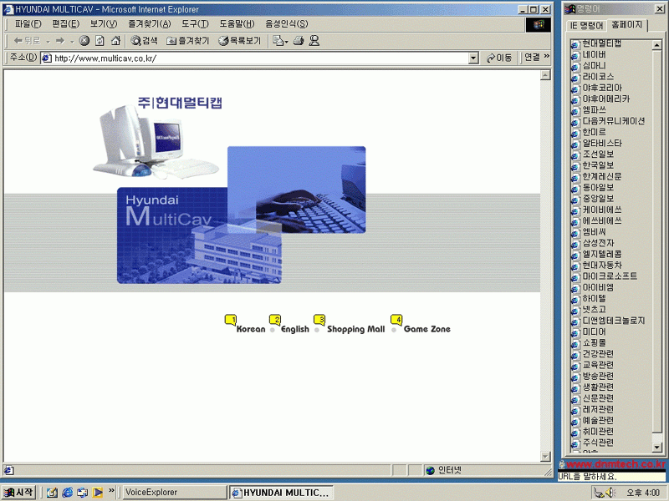Select 쇼핑몰 in the homepage list

click(595, 342)
